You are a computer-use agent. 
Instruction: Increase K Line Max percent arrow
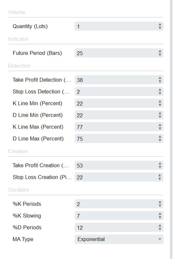pyautogui.click(x=160, y=125)
